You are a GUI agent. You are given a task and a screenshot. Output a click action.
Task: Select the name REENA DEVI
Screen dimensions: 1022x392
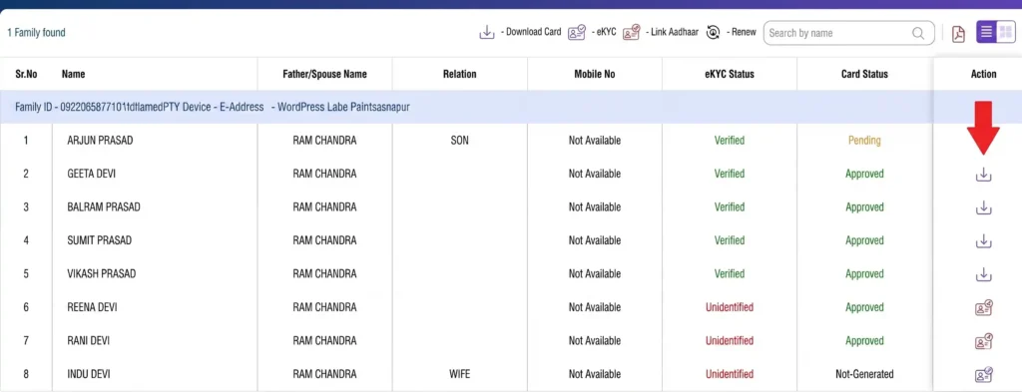pos(92,307)
